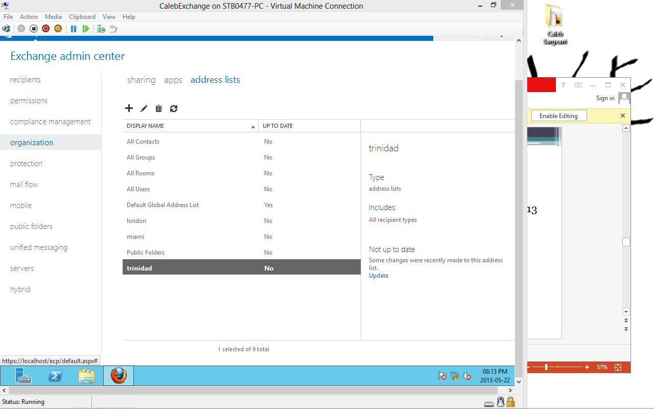Click the Ctrl+Alt+Delete toolbar icon
654x409 pixels.
point(6,29)
